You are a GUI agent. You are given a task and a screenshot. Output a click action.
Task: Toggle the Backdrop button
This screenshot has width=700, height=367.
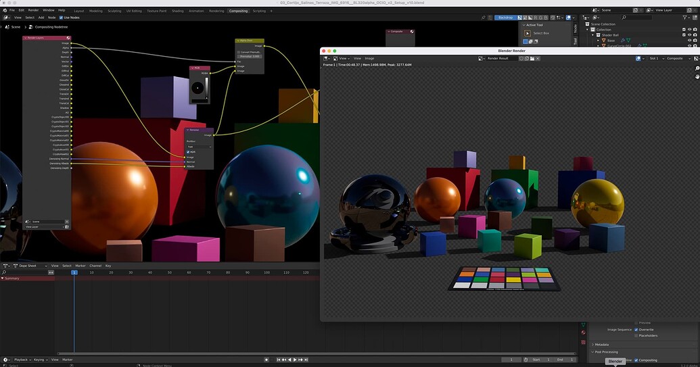coord(505,18)
